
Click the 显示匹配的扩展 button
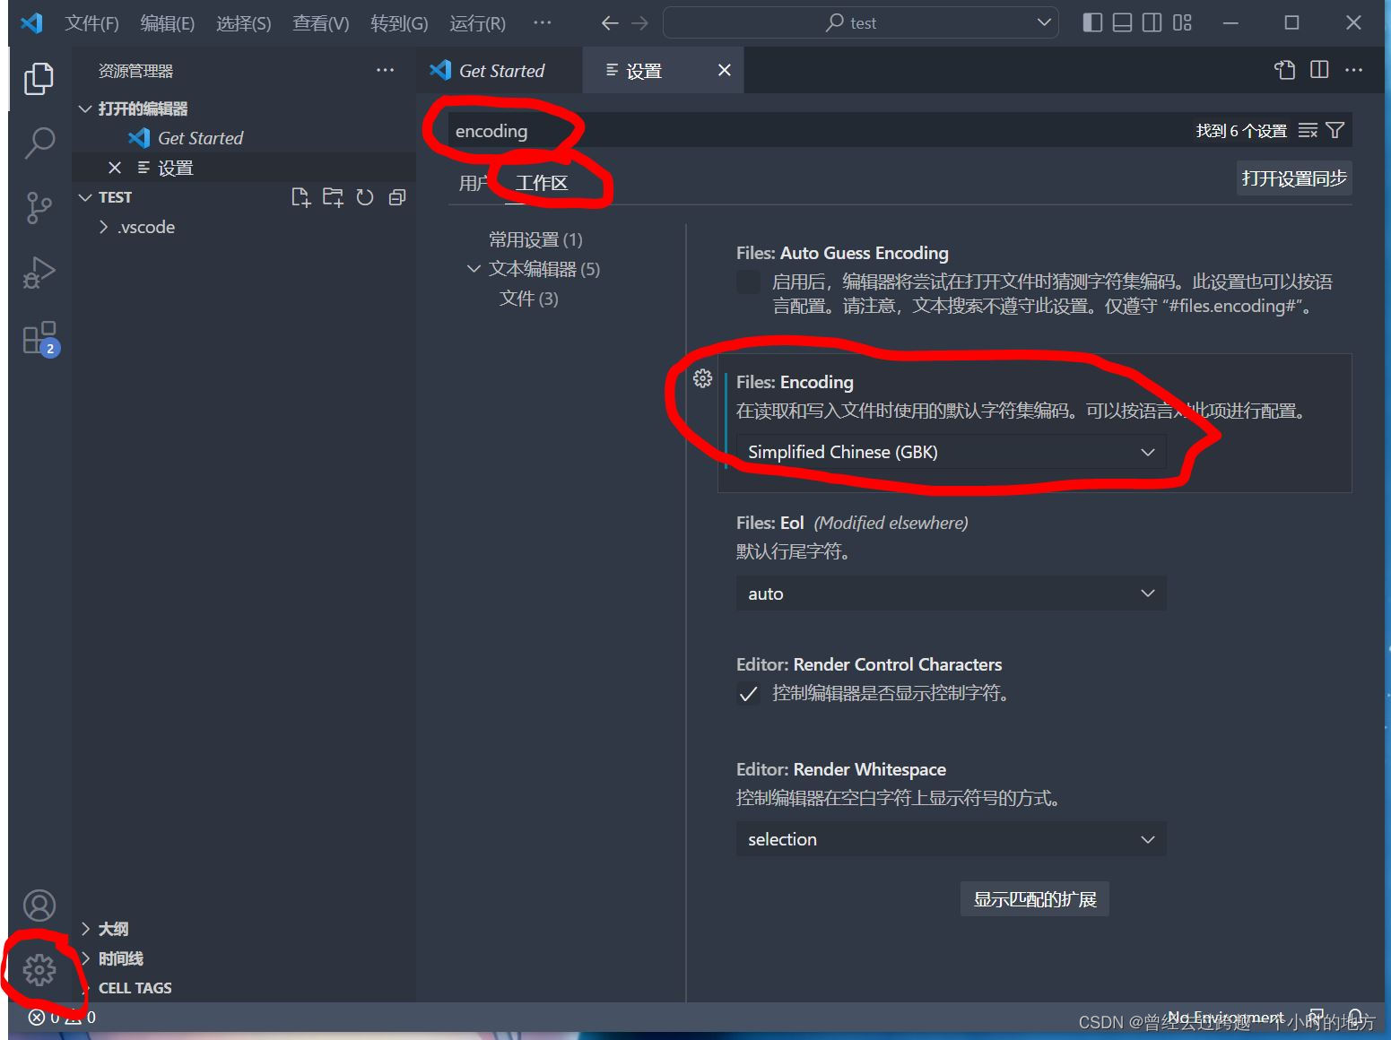[x=1034, y=898]
